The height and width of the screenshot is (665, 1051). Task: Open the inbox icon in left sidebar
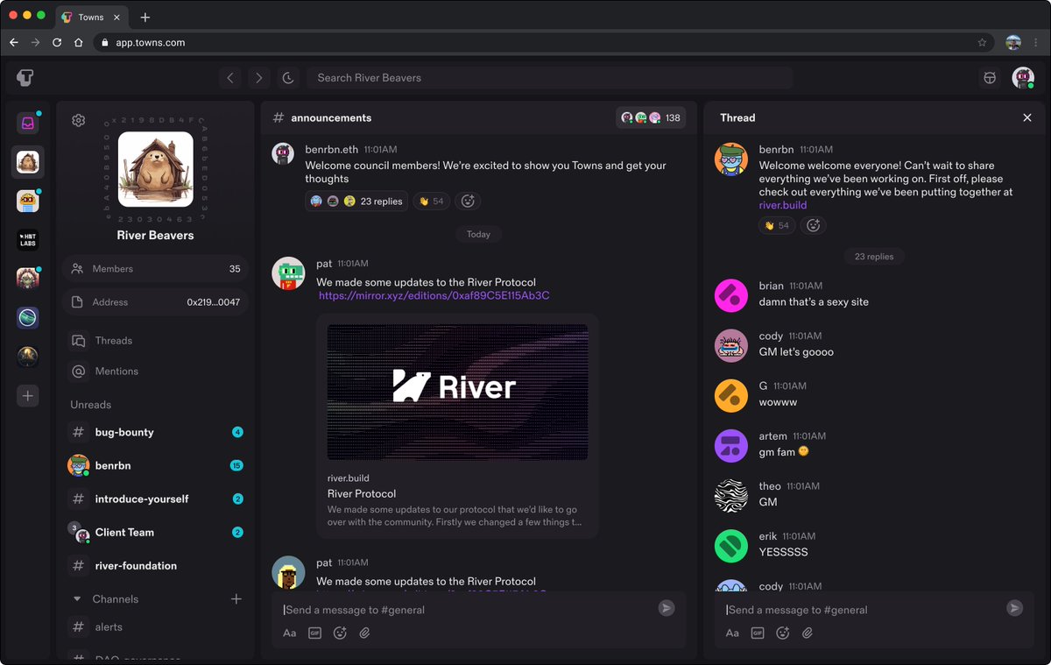pyautogui.click(x=27, y=124)
